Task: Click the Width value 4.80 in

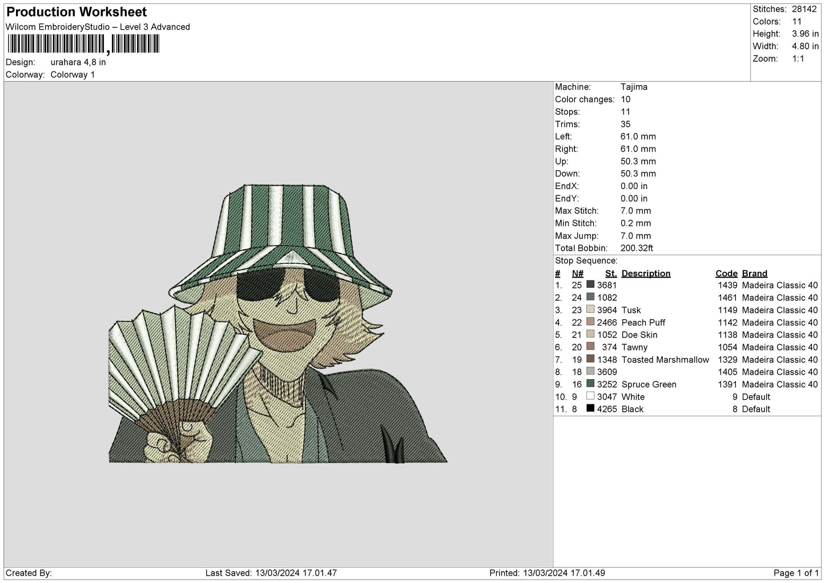Action: 805,46
